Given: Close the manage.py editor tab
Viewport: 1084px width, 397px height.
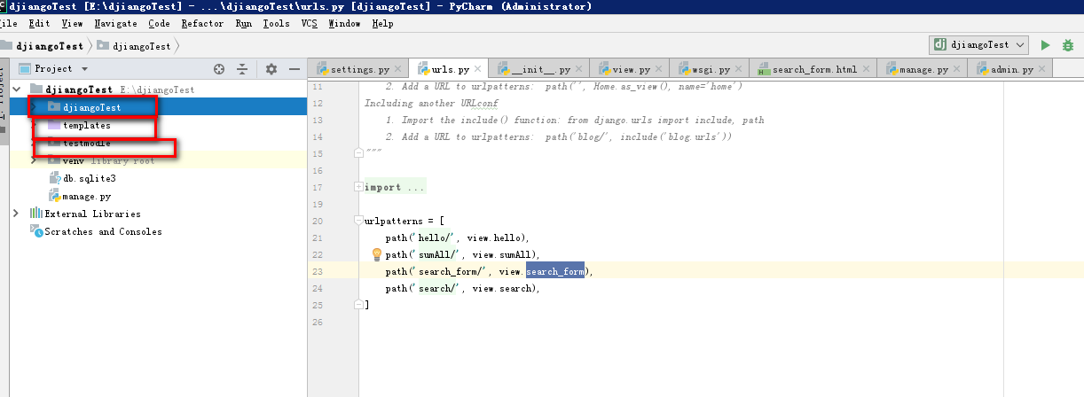Looking at the screenshot, I should [x=956, y=69].
